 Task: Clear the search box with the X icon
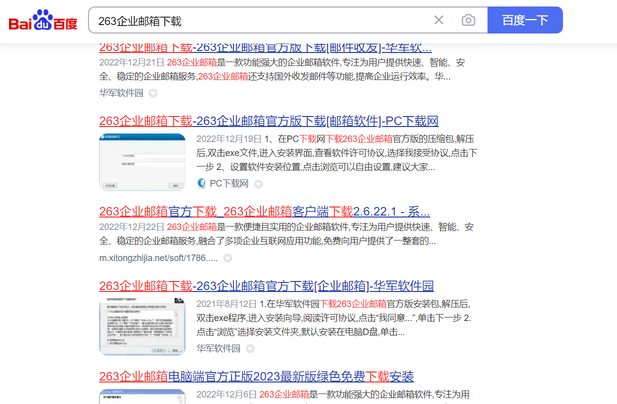tap(438, 20)
